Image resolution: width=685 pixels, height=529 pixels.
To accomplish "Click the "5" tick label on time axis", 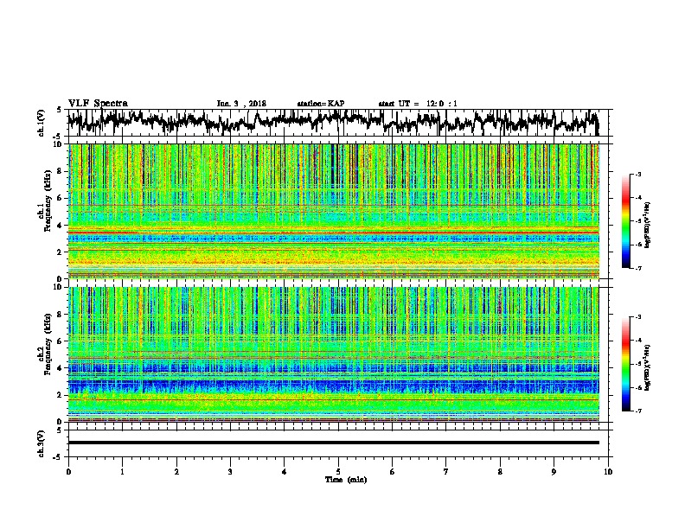I will tap(338, 472).
